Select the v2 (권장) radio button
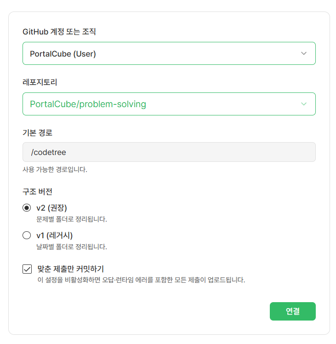Image resolution: width=336 pixels, height=344 pixels. [x=27, y=207]
